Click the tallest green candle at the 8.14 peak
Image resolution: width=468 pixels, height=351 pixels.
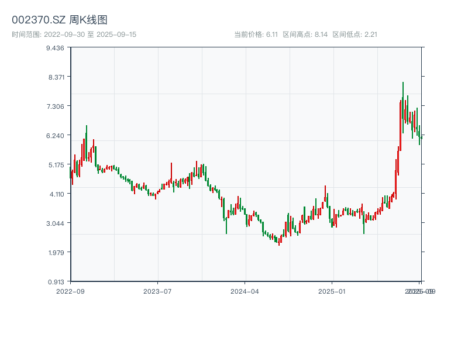click(403, 108)
